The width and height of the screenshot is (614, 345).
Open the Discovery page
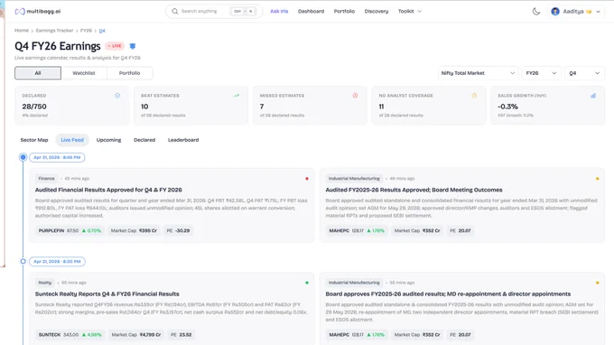[377, 12]
